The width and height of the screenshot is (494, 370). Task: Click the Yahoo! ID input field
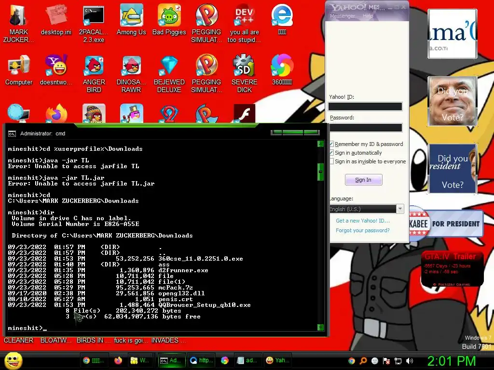click(x=365, y=106)
